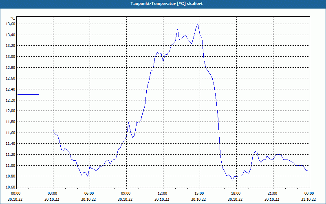The image size is (326, 204).
Task: Click the 12,80 y-axis label
Action: pyautogui.click(x=11, y=67)
